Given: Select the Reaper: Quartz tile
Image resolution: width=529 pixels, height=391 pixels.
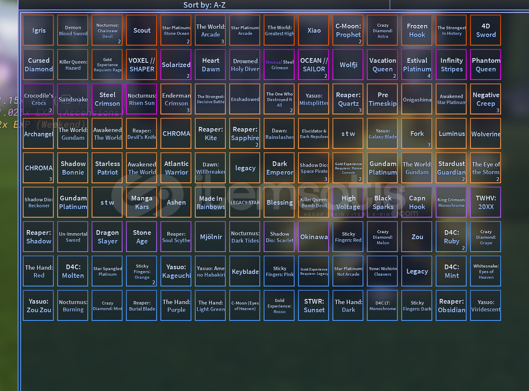Looking at the screenshot, I should click(348, 99).
